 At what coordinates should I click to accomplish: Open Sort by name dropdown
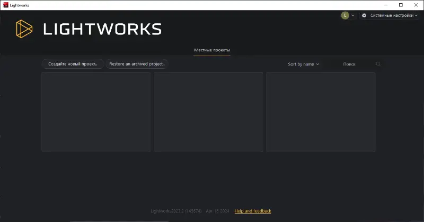tap(303, 64)
